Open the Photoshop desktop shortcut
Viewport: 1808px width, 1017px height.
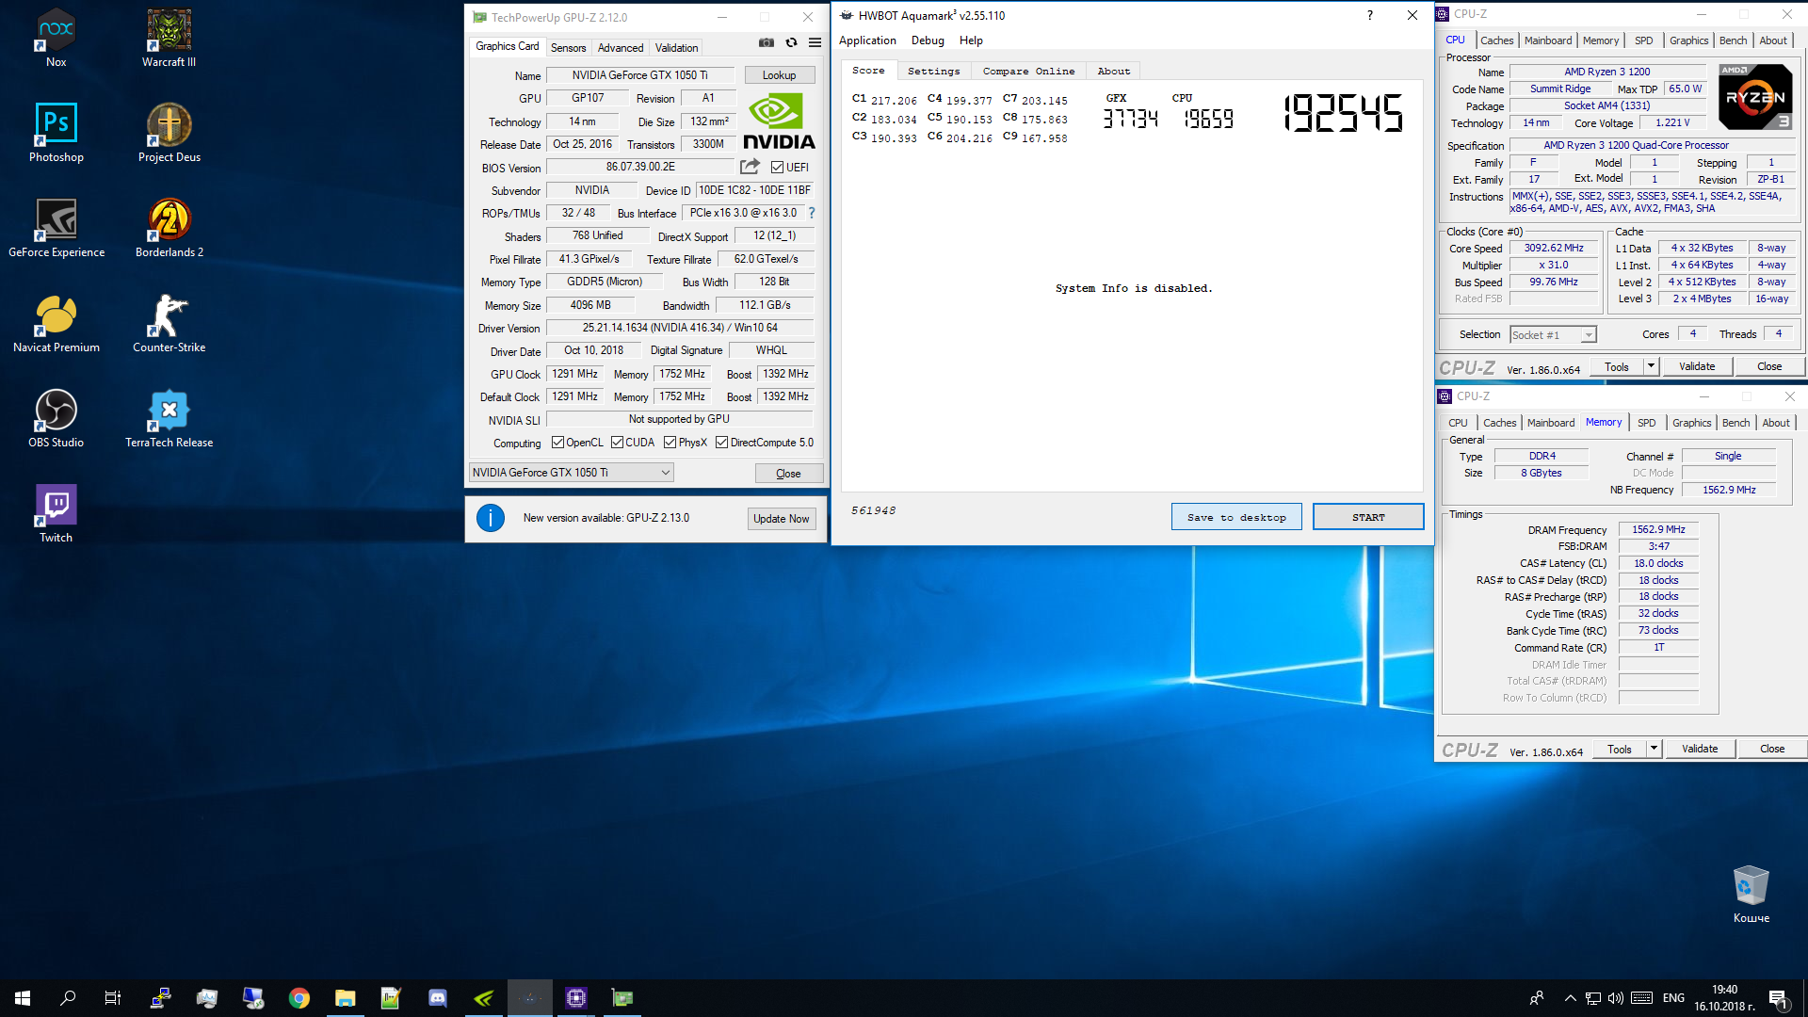(56, 133)
